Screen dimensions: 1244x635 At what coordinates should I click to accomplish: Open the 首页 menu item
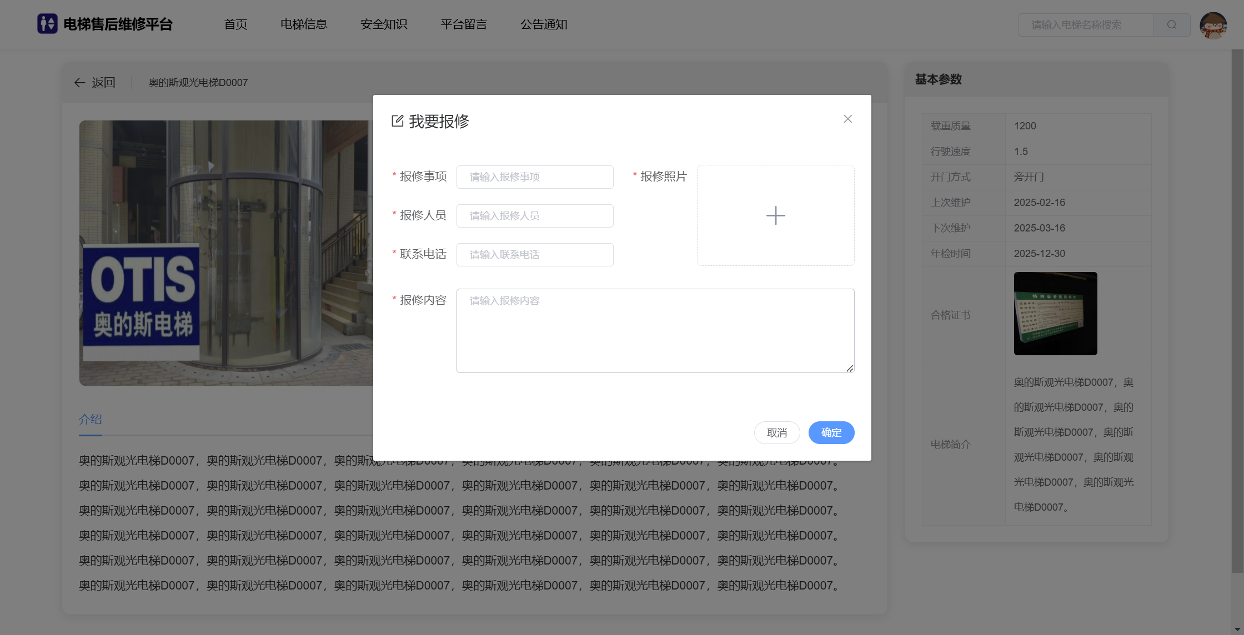[x=235, y=24]
